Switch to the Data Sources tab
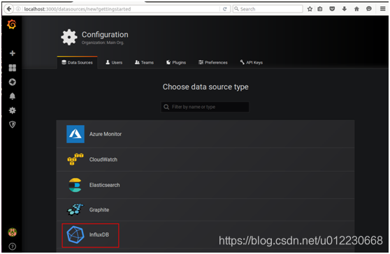 (77, 63)
